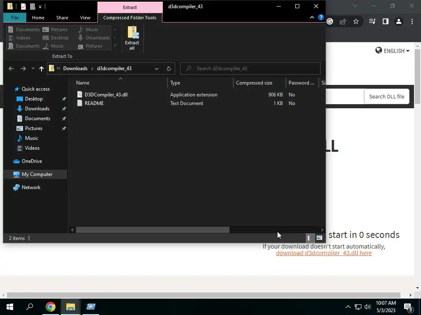Open Music in the navigation pane
Viewport: 421px width, 315px height.
[31, 138]
